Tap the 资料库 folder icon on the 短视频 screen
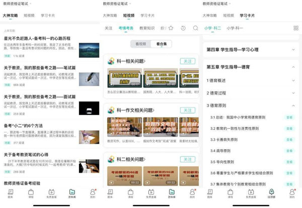This screenshot has width=302, height=208. (172, 193)
